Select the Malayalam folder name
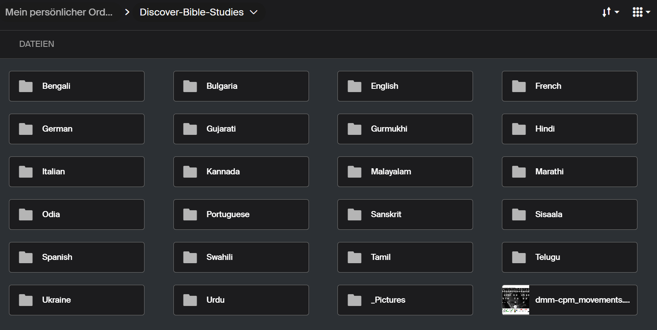 click(x=391, y=172)
